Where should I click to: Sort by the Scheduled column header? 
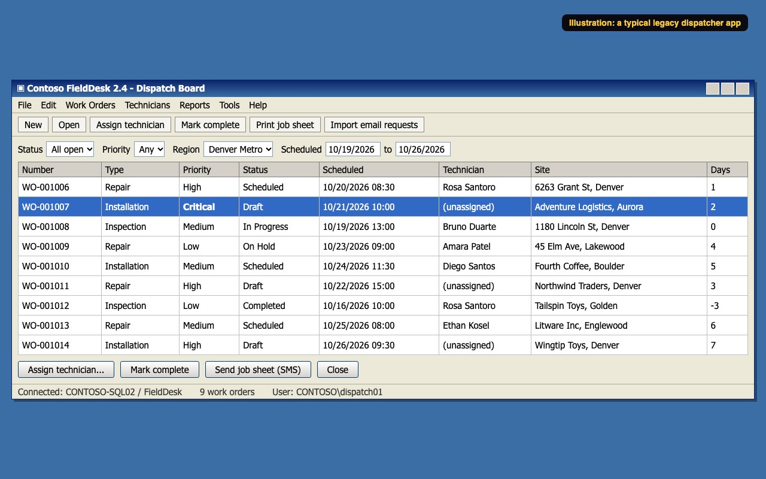tap(379, 169)
